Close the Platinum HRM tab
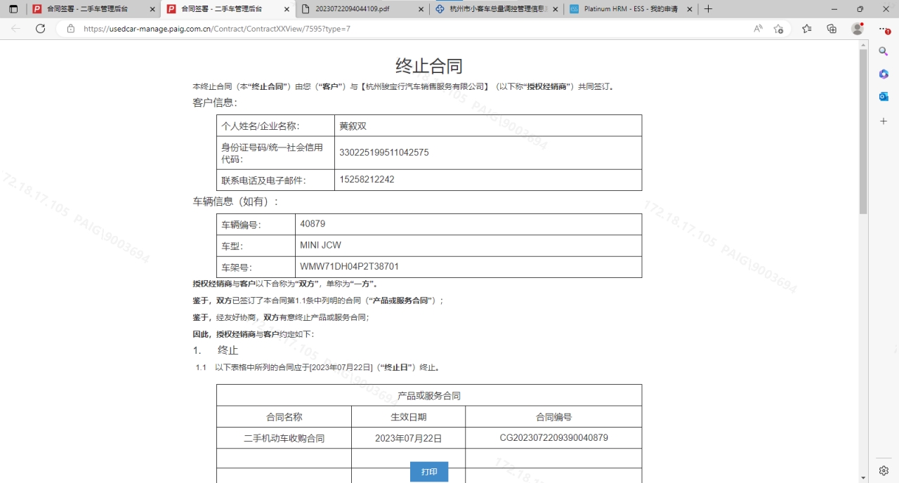This screenshot has width=899, height=483. pos(689,9)
